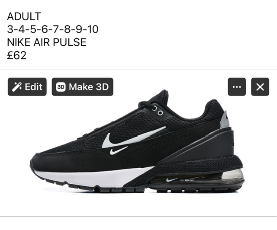Open the three-dots more options menu

click(x=237, y=86)
